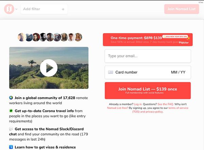Click the green virus icon beside Corona info
This screenshot has width=204, height=150.
(x=11, y=111)
